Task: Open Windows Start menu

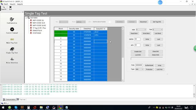Action: [x=3, y=107]
